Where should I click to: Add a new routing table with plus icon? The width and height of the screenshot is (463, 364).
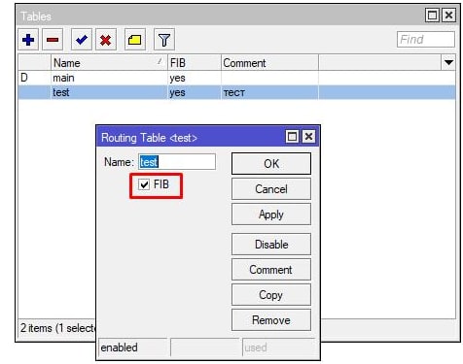28,40
